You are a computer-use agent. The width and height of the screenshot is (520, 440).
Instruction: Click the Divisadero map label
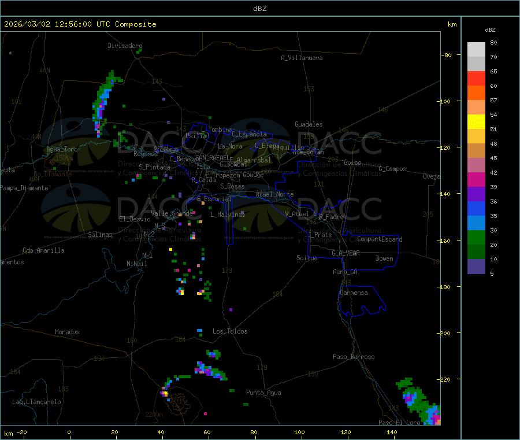point(125,46)
